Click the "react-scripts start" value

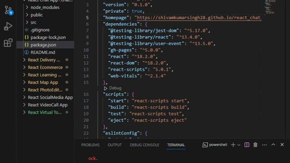point(159,101)
